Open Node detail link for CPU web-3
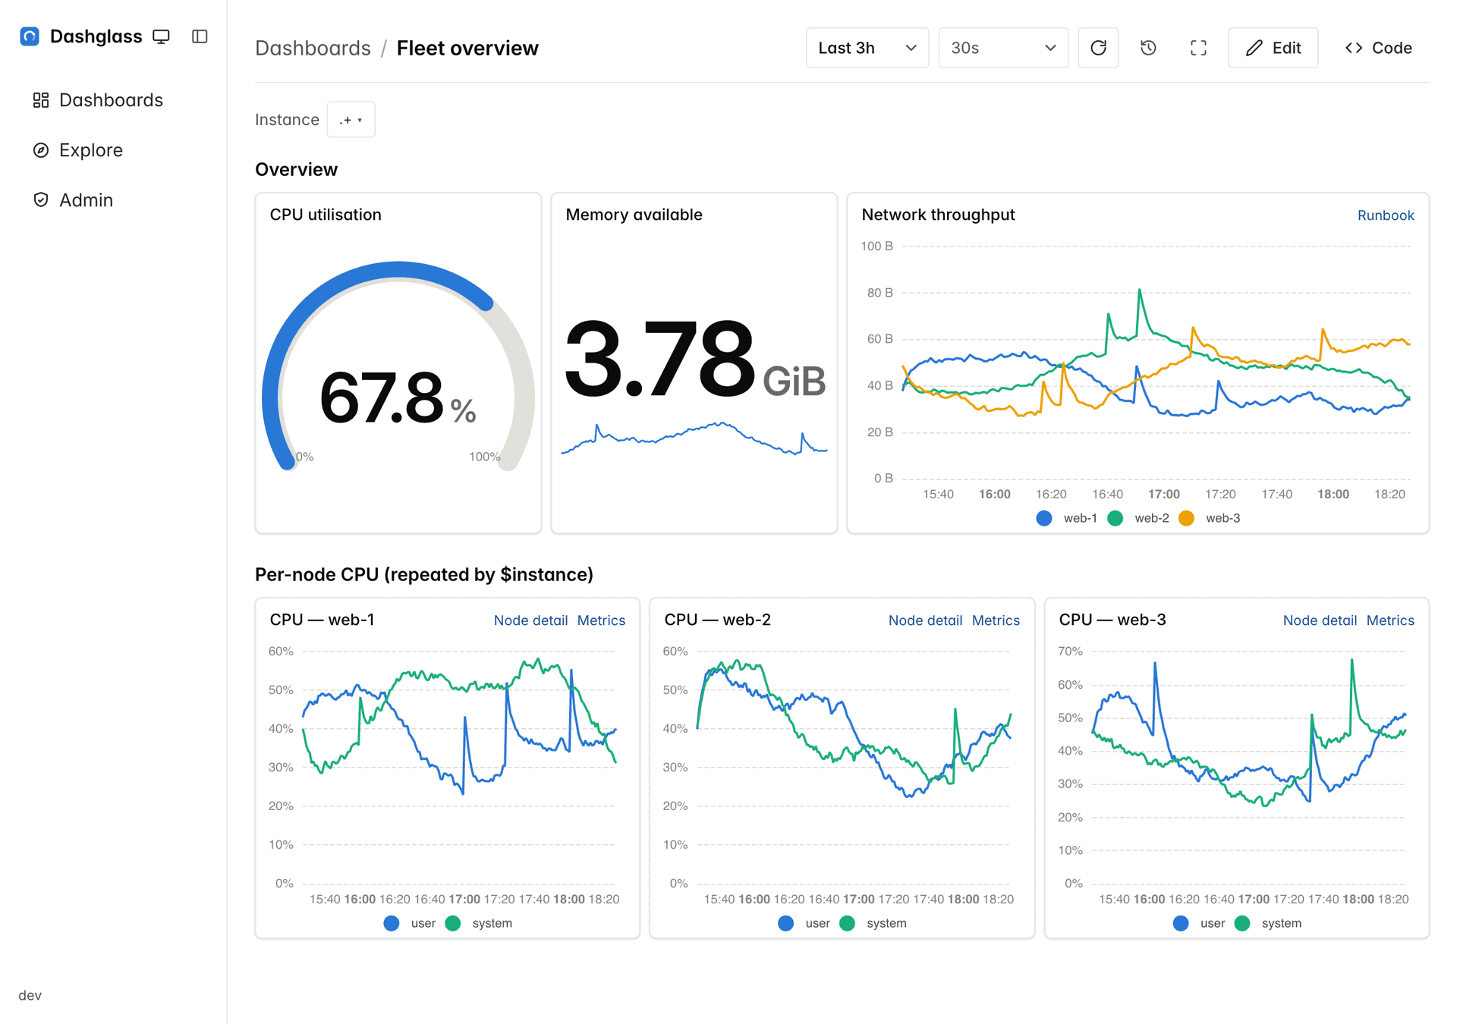This screenshot has height=1024, width=1457. (x=1320, y=620)
